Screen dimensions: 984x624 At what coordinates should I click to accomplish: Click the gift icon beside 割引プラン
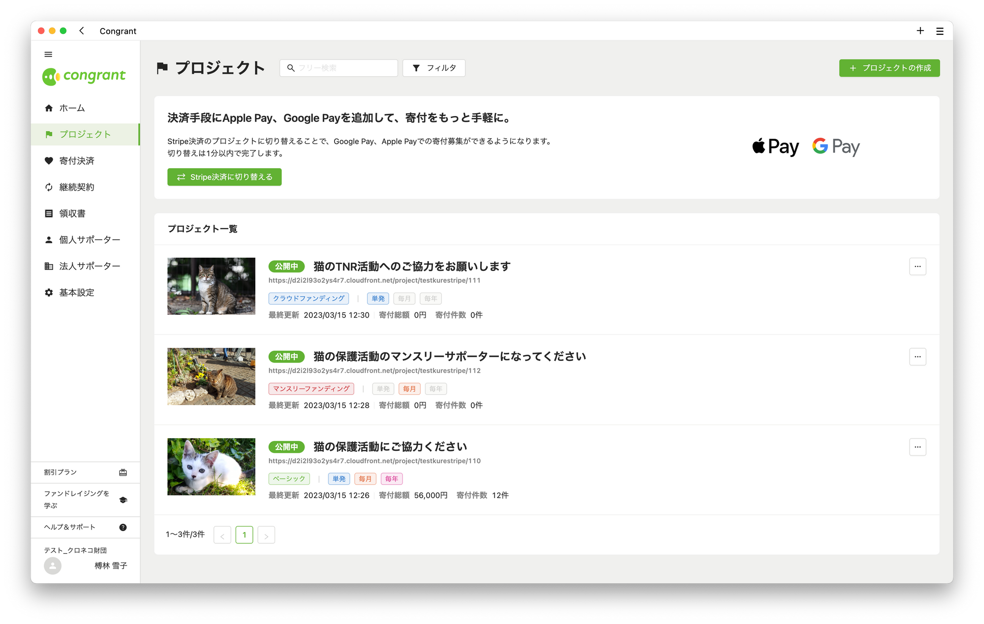(x=123, y=472)
